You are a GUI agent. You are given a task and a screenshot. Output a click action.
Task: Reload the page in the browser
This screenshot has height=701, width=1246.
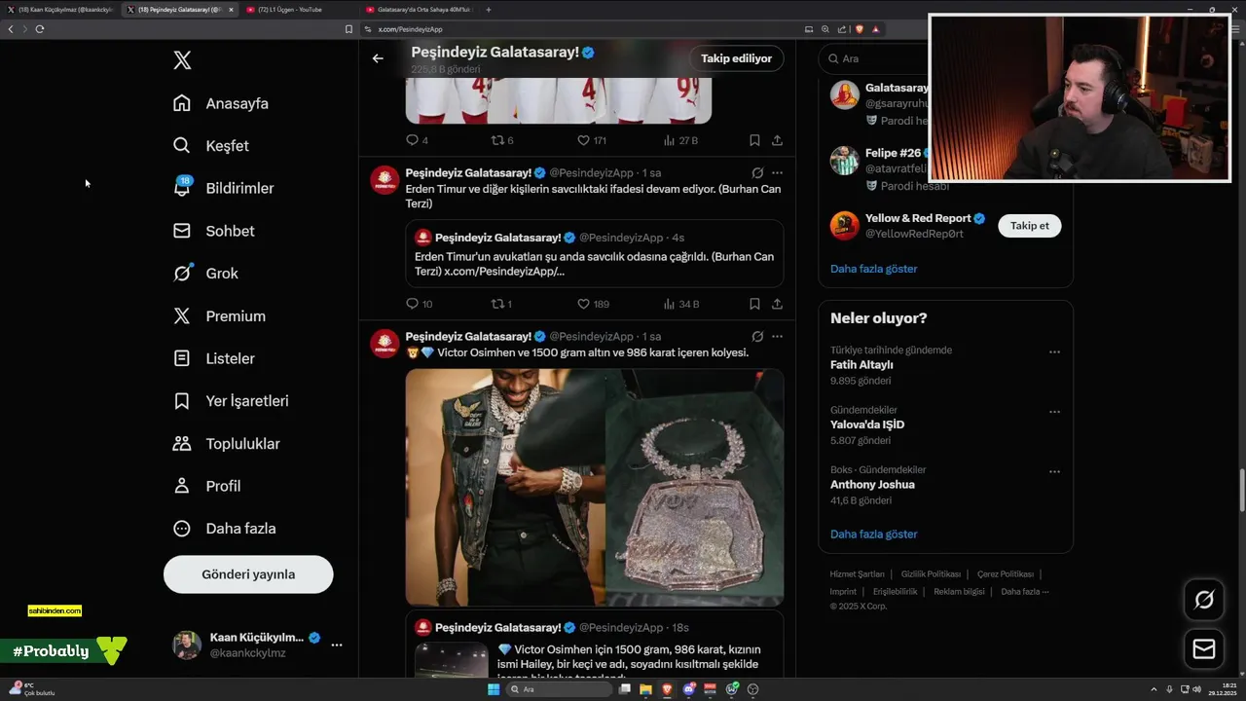click(x=40, y=29)
